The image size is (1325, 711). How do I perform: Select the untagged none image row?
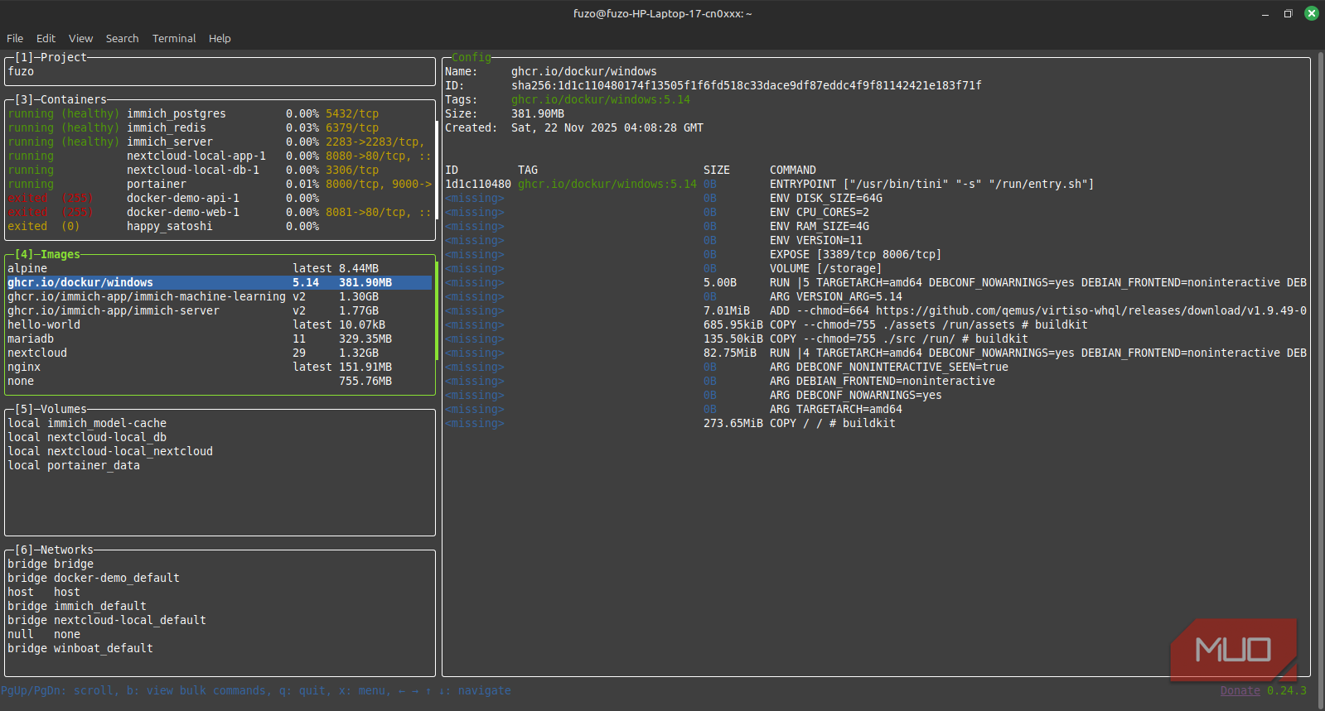(x=220, y=381)
